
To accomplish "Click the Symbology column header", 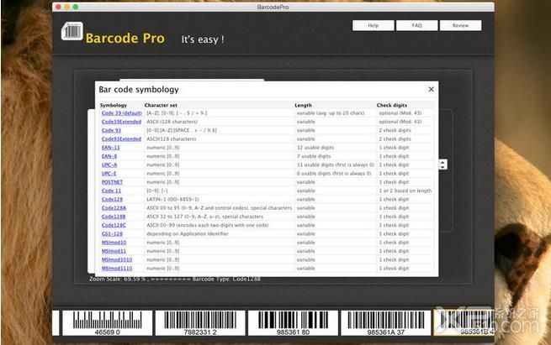I will coord(114,105).
